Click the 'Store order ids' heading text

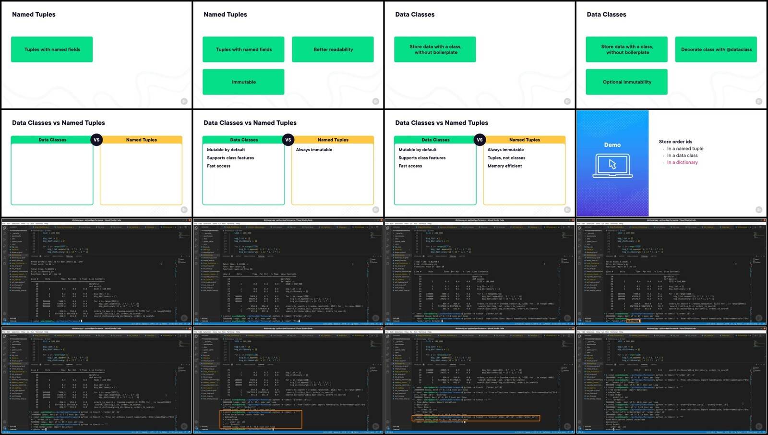pos(675,142)
